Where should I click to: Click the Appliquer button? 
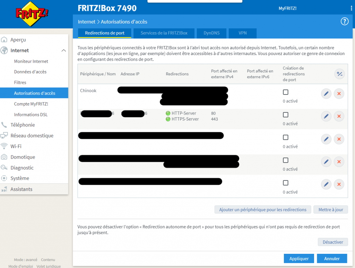[299, 259]
